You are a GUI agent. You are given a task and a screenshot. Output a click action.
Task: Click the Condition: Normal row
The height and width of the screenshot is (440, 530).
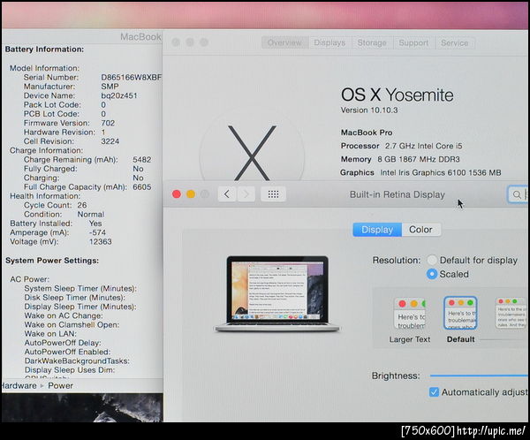(x=64, y=215)
